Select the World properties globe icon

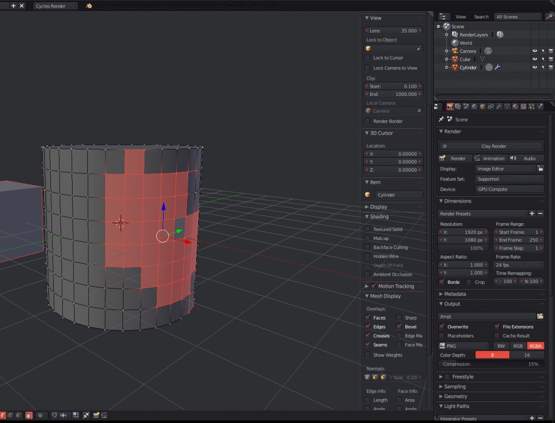click(x=474, y=106)
